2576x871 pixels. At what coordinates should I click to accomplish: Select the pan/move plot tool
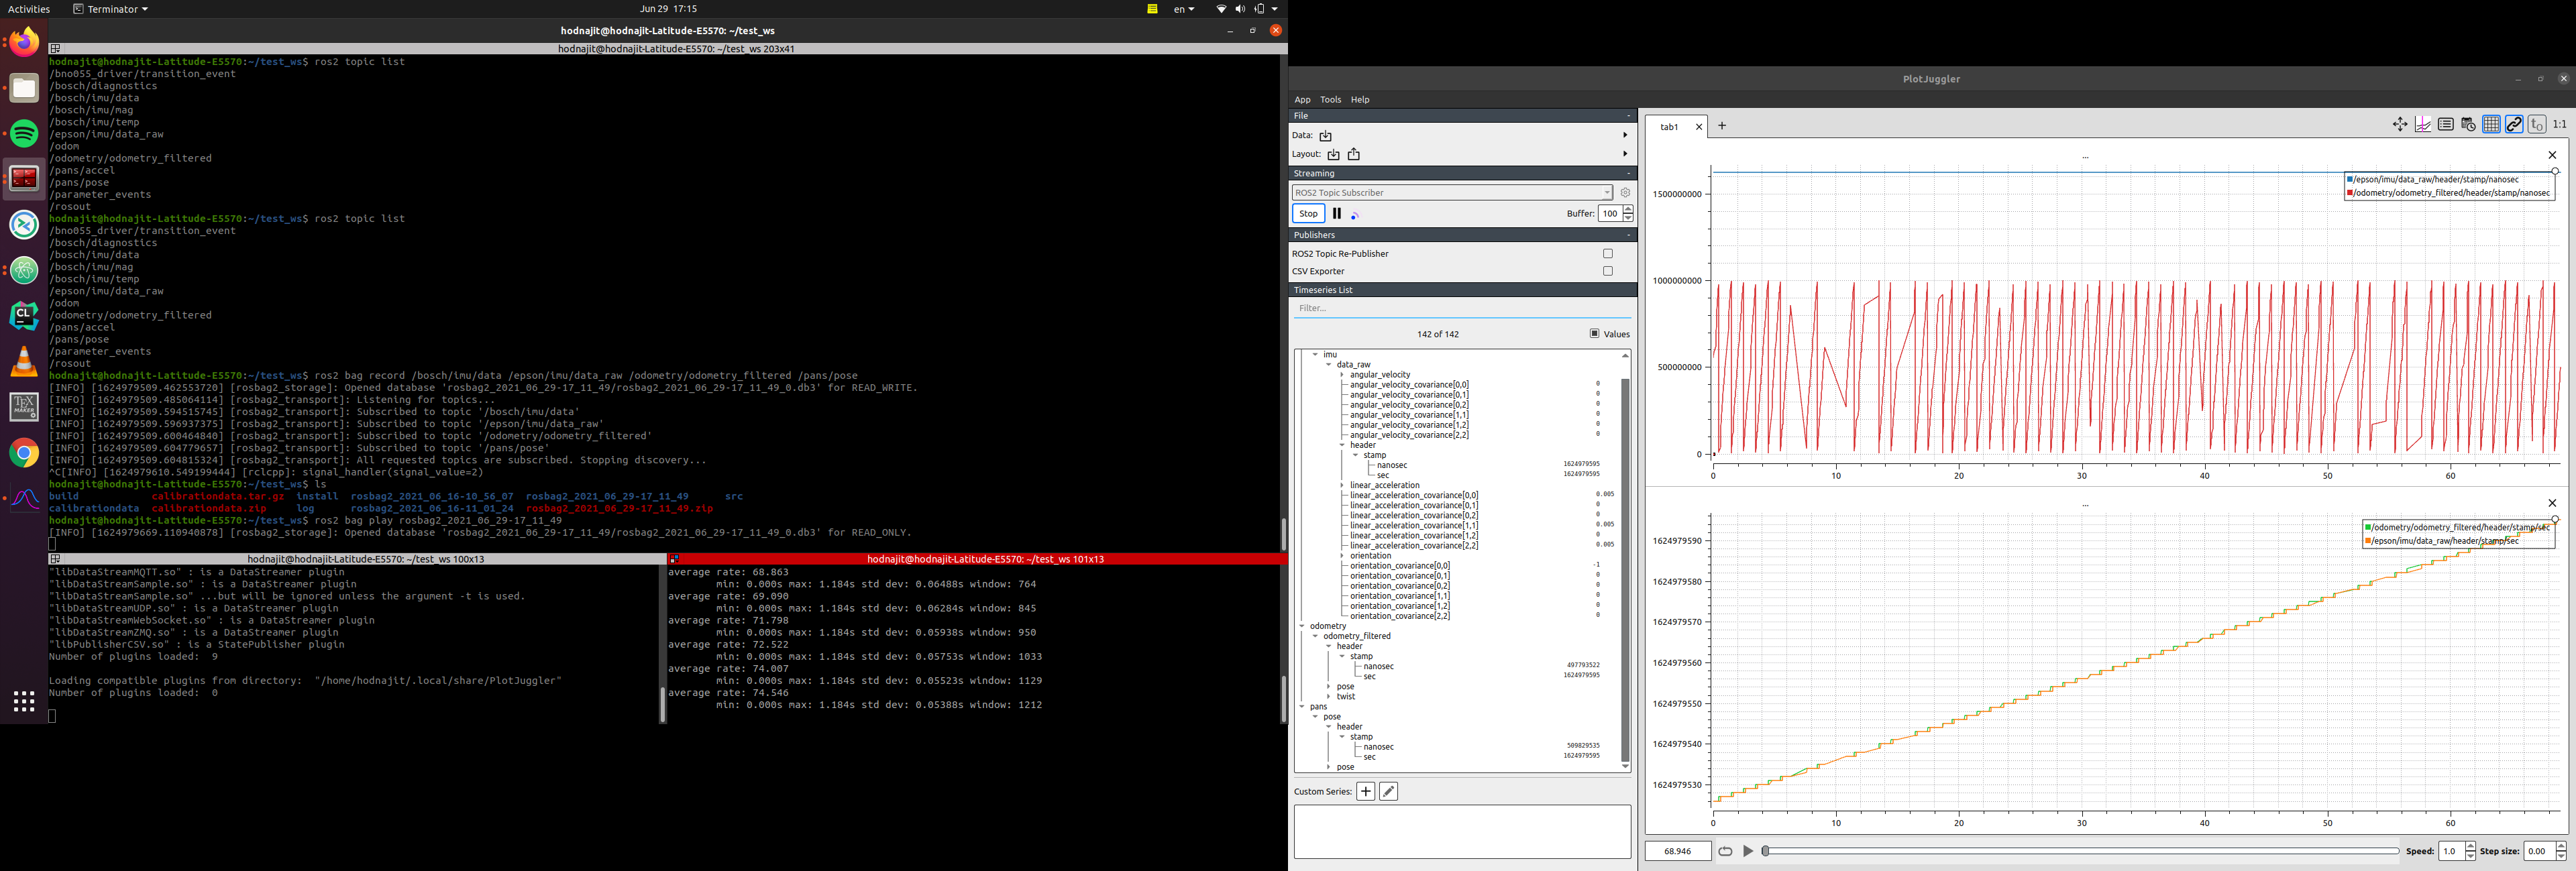coord(2400,124)
